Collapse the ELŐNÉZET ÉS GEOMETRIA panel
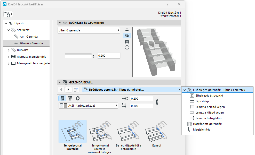The width and height of the screenshot is (255, 155). 60,23
